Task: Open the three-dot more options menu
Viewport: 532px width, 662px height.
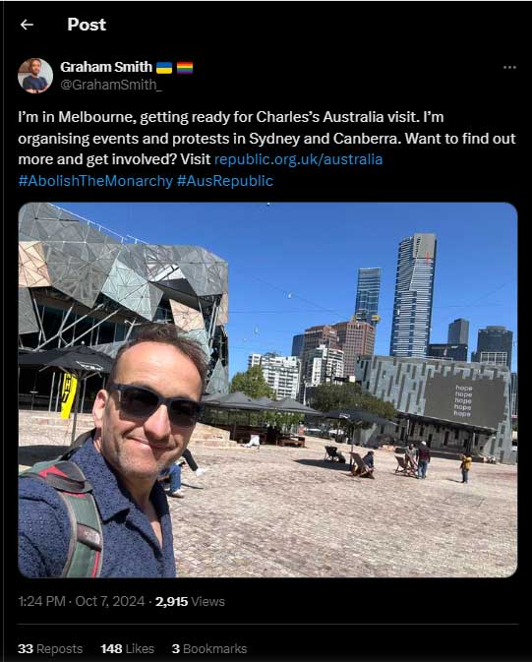Action: coord(509,68)
